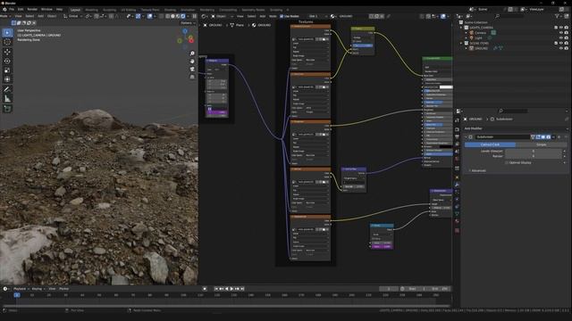Viewport: 572px width, 321px height.
Task: Open the Window menu
Action: (x=46, y=10)
